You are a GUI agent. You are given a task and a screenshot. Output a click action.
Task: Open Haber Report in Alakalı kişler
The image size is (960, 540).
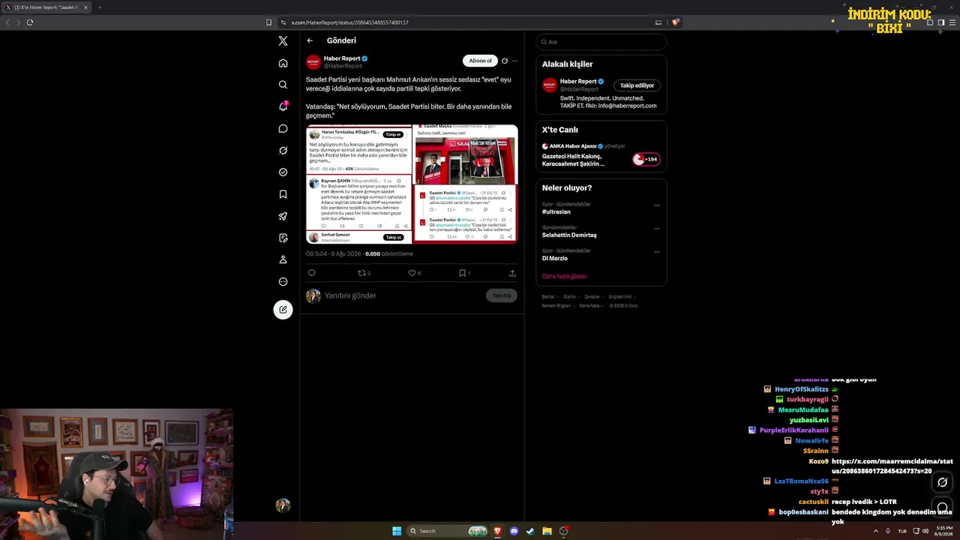pyautogui.click(x=578, y=81)
